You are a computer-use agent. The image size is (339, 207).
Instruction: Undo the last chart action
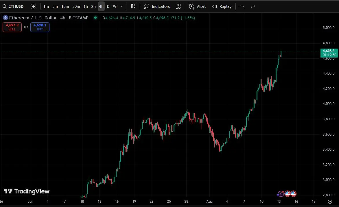[x=242, y=6]
